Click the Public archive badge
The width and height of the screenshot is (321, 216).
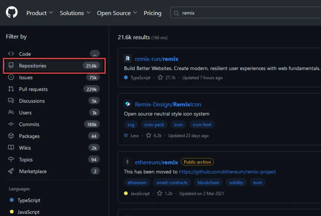click(x=198, y=162)
